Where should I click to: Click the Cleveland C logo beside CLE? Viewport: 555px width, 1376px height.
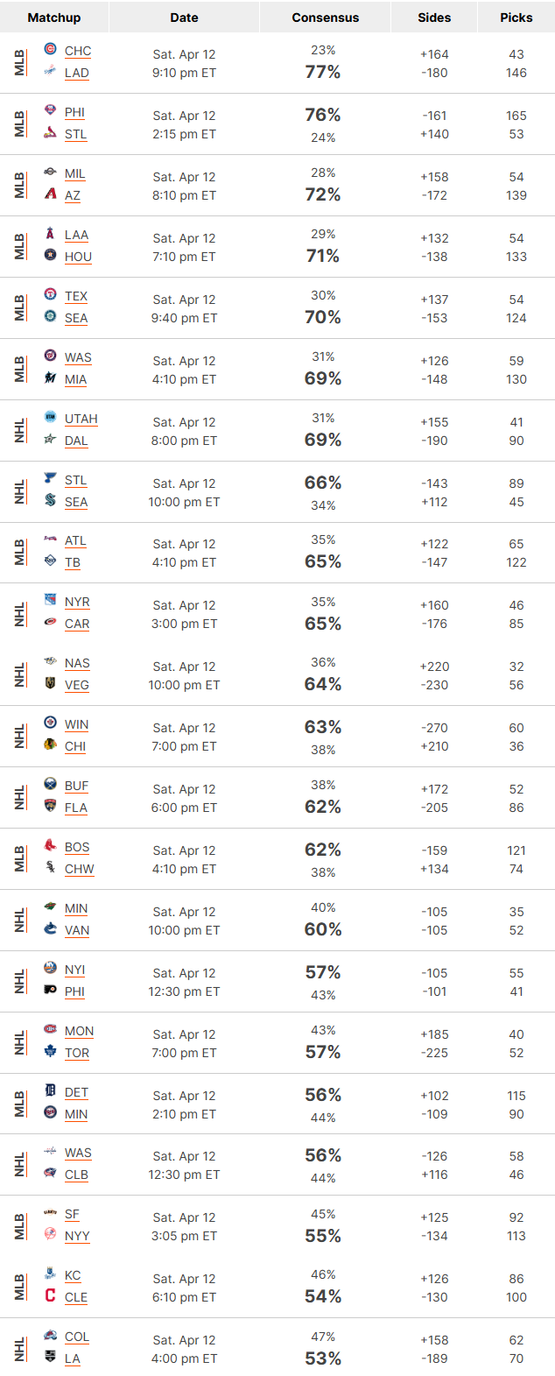pos(50,1295)
